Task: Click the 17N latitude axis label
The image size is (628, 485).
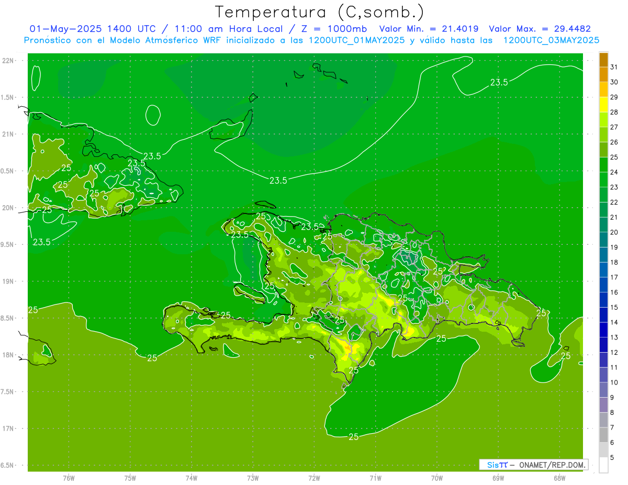Action: click(9, 428)
